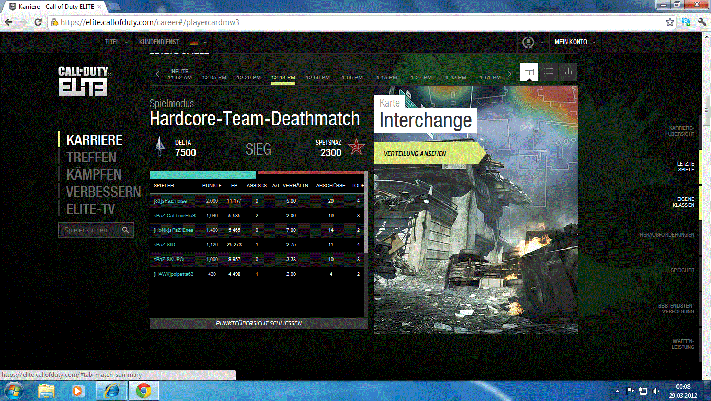
Task: Click the search magnifier icon
Action: (x=125, y=230)
